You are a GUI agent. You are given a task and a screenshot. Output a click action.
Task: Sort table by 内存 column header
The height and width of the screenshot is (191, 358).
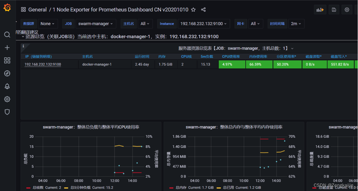[x=162, y=56]
